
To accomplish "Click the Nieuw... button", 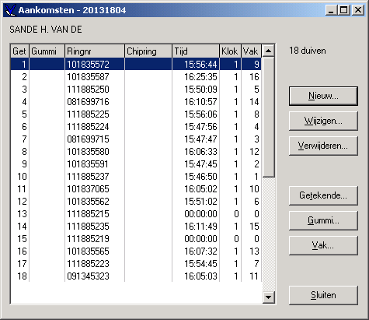I will [323, 97].
